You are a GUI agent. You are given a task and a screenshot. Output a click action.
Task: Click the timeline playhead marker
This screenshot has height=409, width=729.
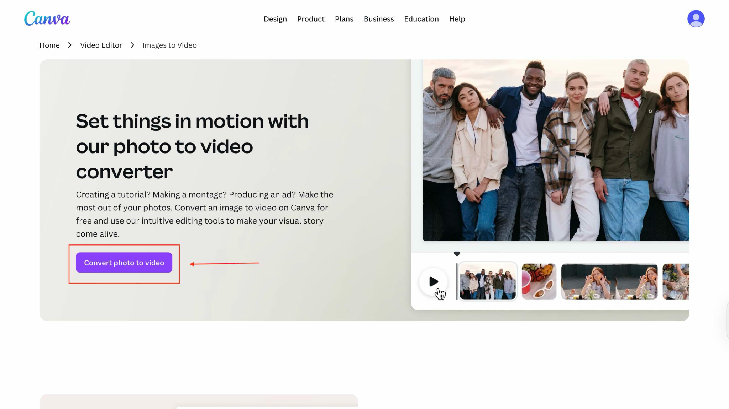pyautogui.click(x=457, y=254)
